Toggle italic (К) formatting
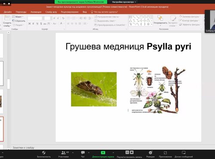 [33, 24]
